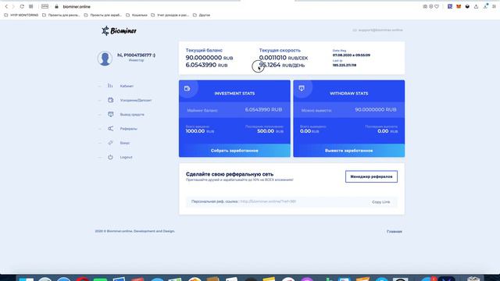Click the 500.00 RUB last deposit value

tap(270, 131)
